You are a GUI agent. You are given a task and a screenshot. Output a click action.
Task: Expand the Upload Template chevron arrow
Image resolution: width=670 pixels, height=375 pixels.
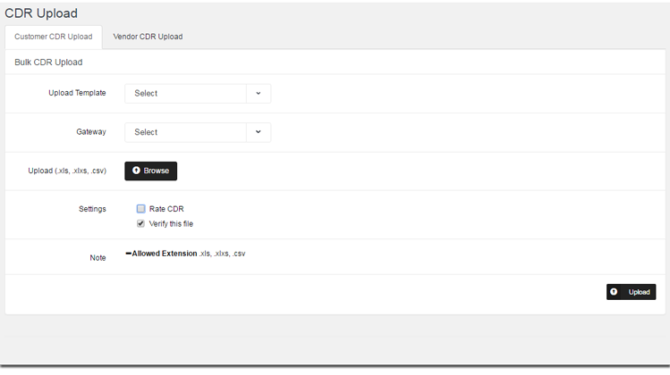(x=259, y=93)
